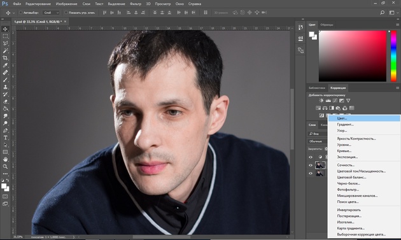Select the Brush tool
Viewport: 401px width, 240px height.
pyautogui.click(x=5, y=80)
